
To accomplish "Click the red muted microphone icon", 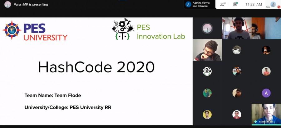I will tap(279, 7).
